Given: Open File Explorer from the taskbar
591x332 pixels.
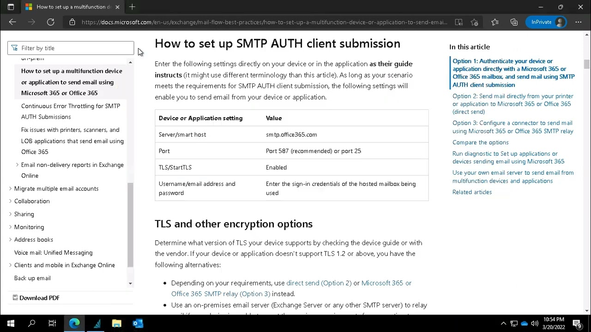Looking at the screenshot, I should tap(116, 324).
